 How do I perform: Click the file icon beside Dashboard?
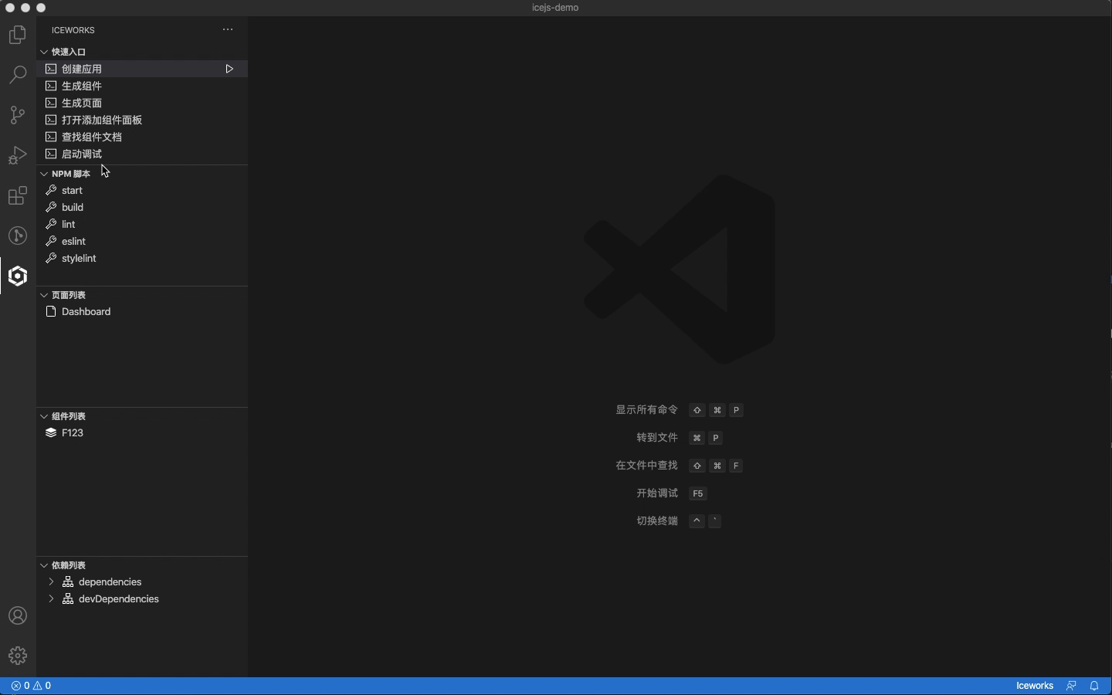tap(51, 311)
